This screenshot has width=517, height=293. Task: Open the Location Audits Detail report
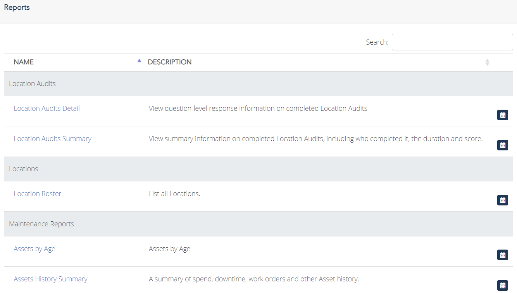click(x=47, y=109)
